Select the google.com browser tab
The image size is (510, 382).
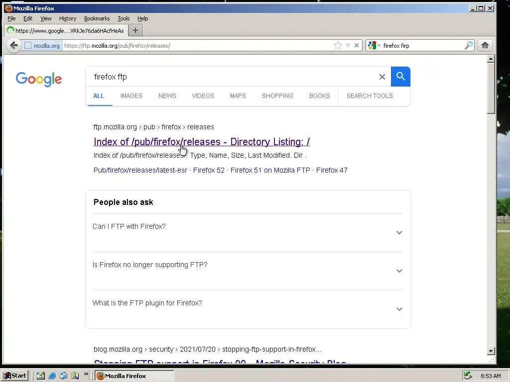click(66, 30)
